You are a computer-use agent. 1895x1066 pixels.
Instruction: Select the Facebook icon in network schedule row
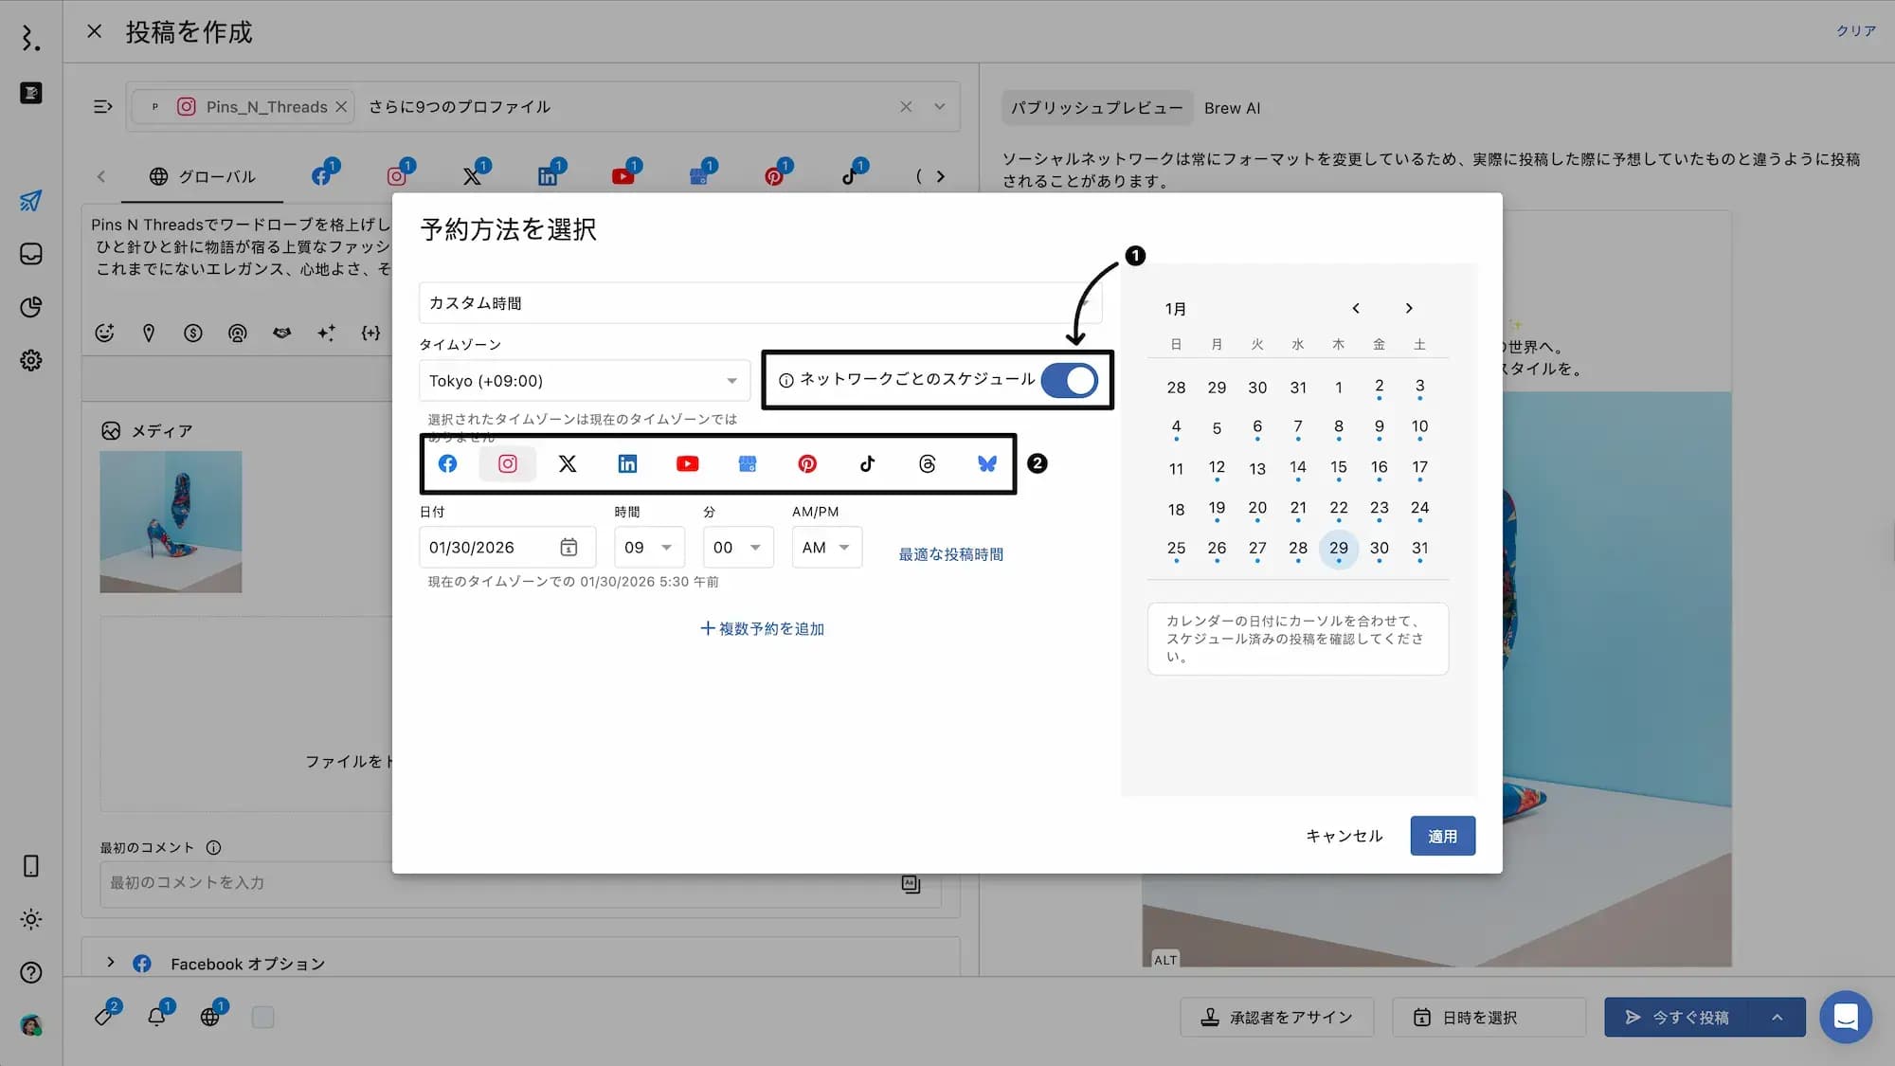(447, 463)
